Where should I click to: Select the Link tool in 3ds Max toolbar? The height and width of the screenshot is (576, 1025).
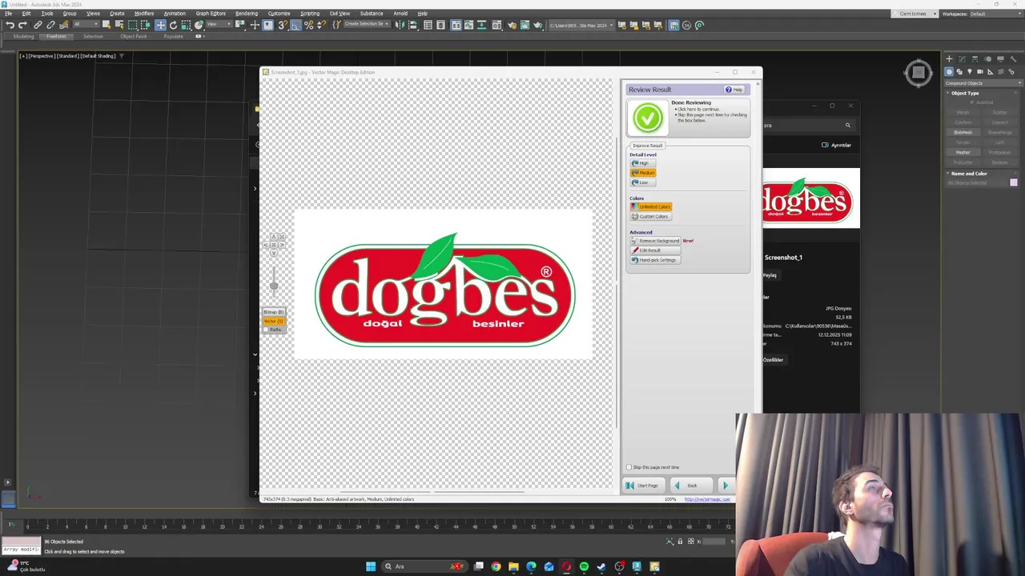pyautogui.click(x=38, y=25)
